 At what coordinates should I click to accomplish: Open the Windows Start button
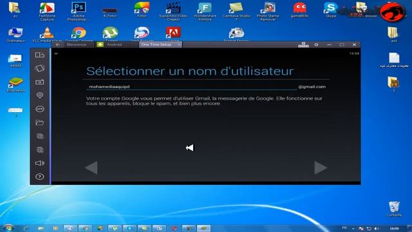click(x=8, y=227)
